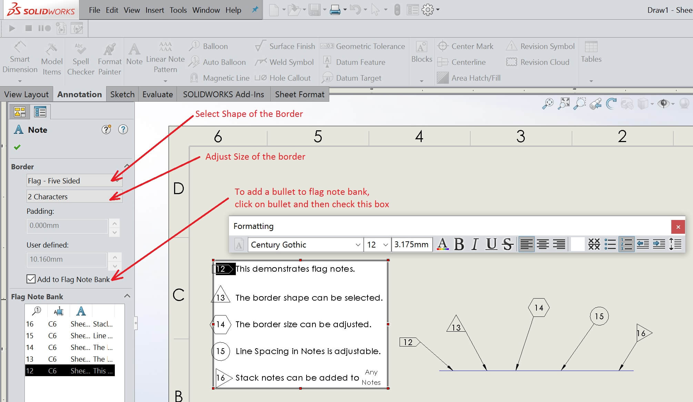Select the Note annotation tool
Image resolution: width=693 pixels, height=402 pixels.
[x=134, y=54]
